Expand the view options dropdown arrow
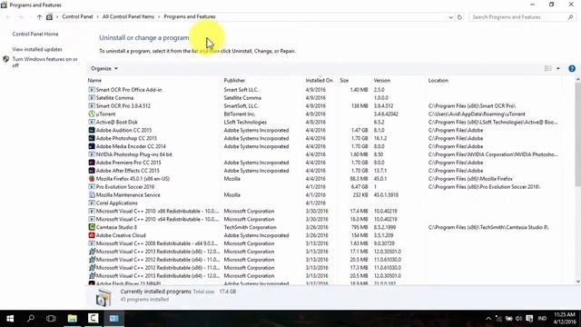581x327 pixels. (x=558, y=69)
